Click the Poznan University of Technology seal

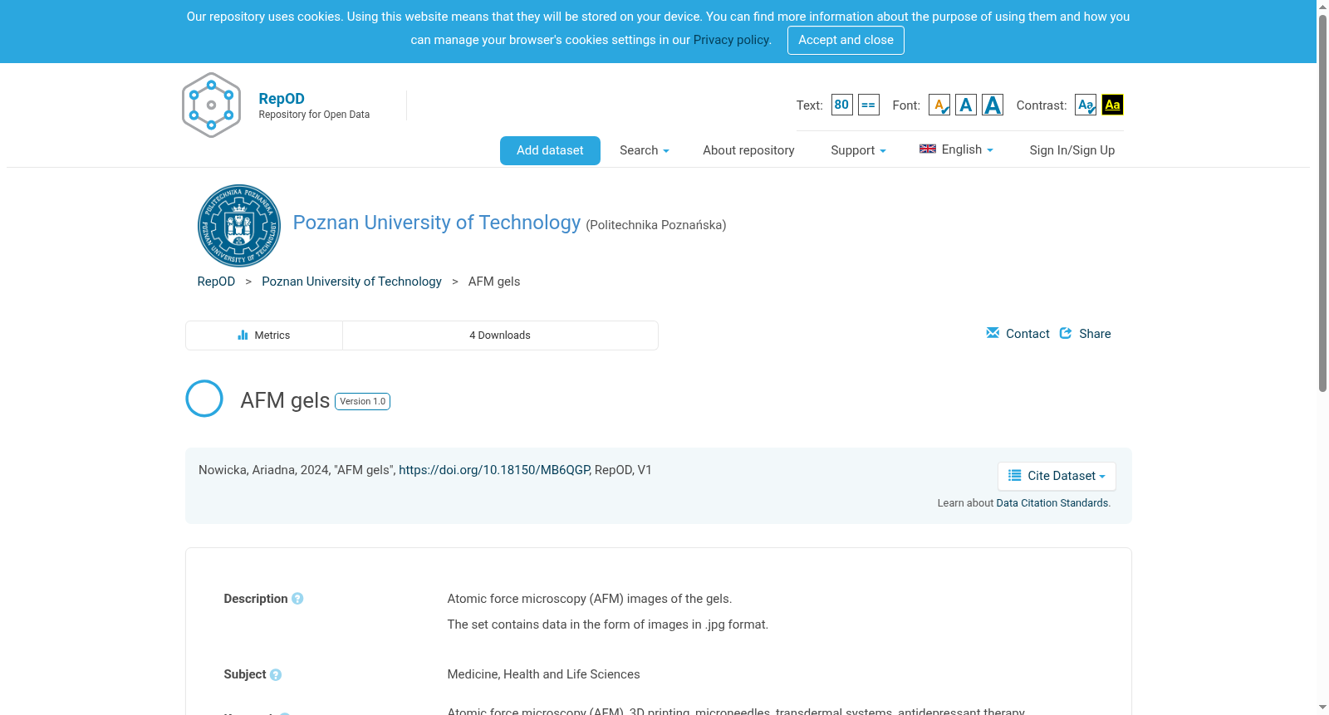tap(239, 226)
